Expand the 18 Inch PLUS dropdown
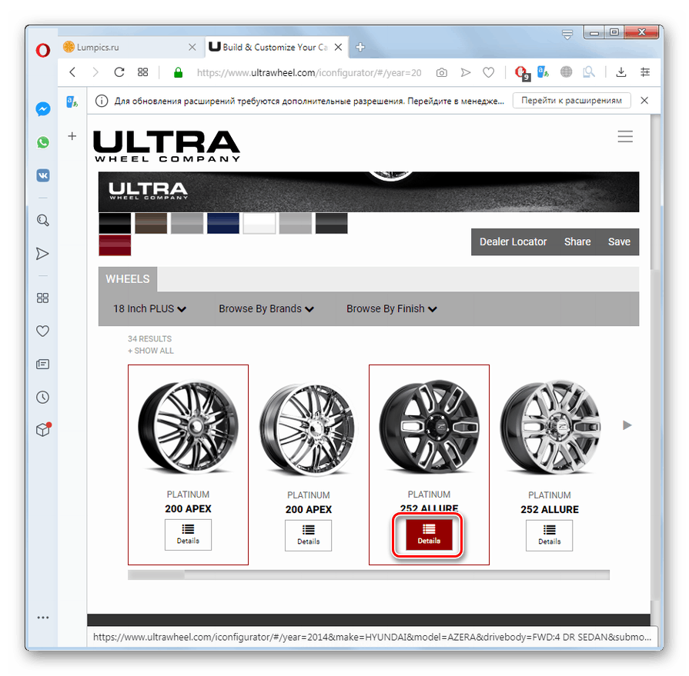 (149, 308)
